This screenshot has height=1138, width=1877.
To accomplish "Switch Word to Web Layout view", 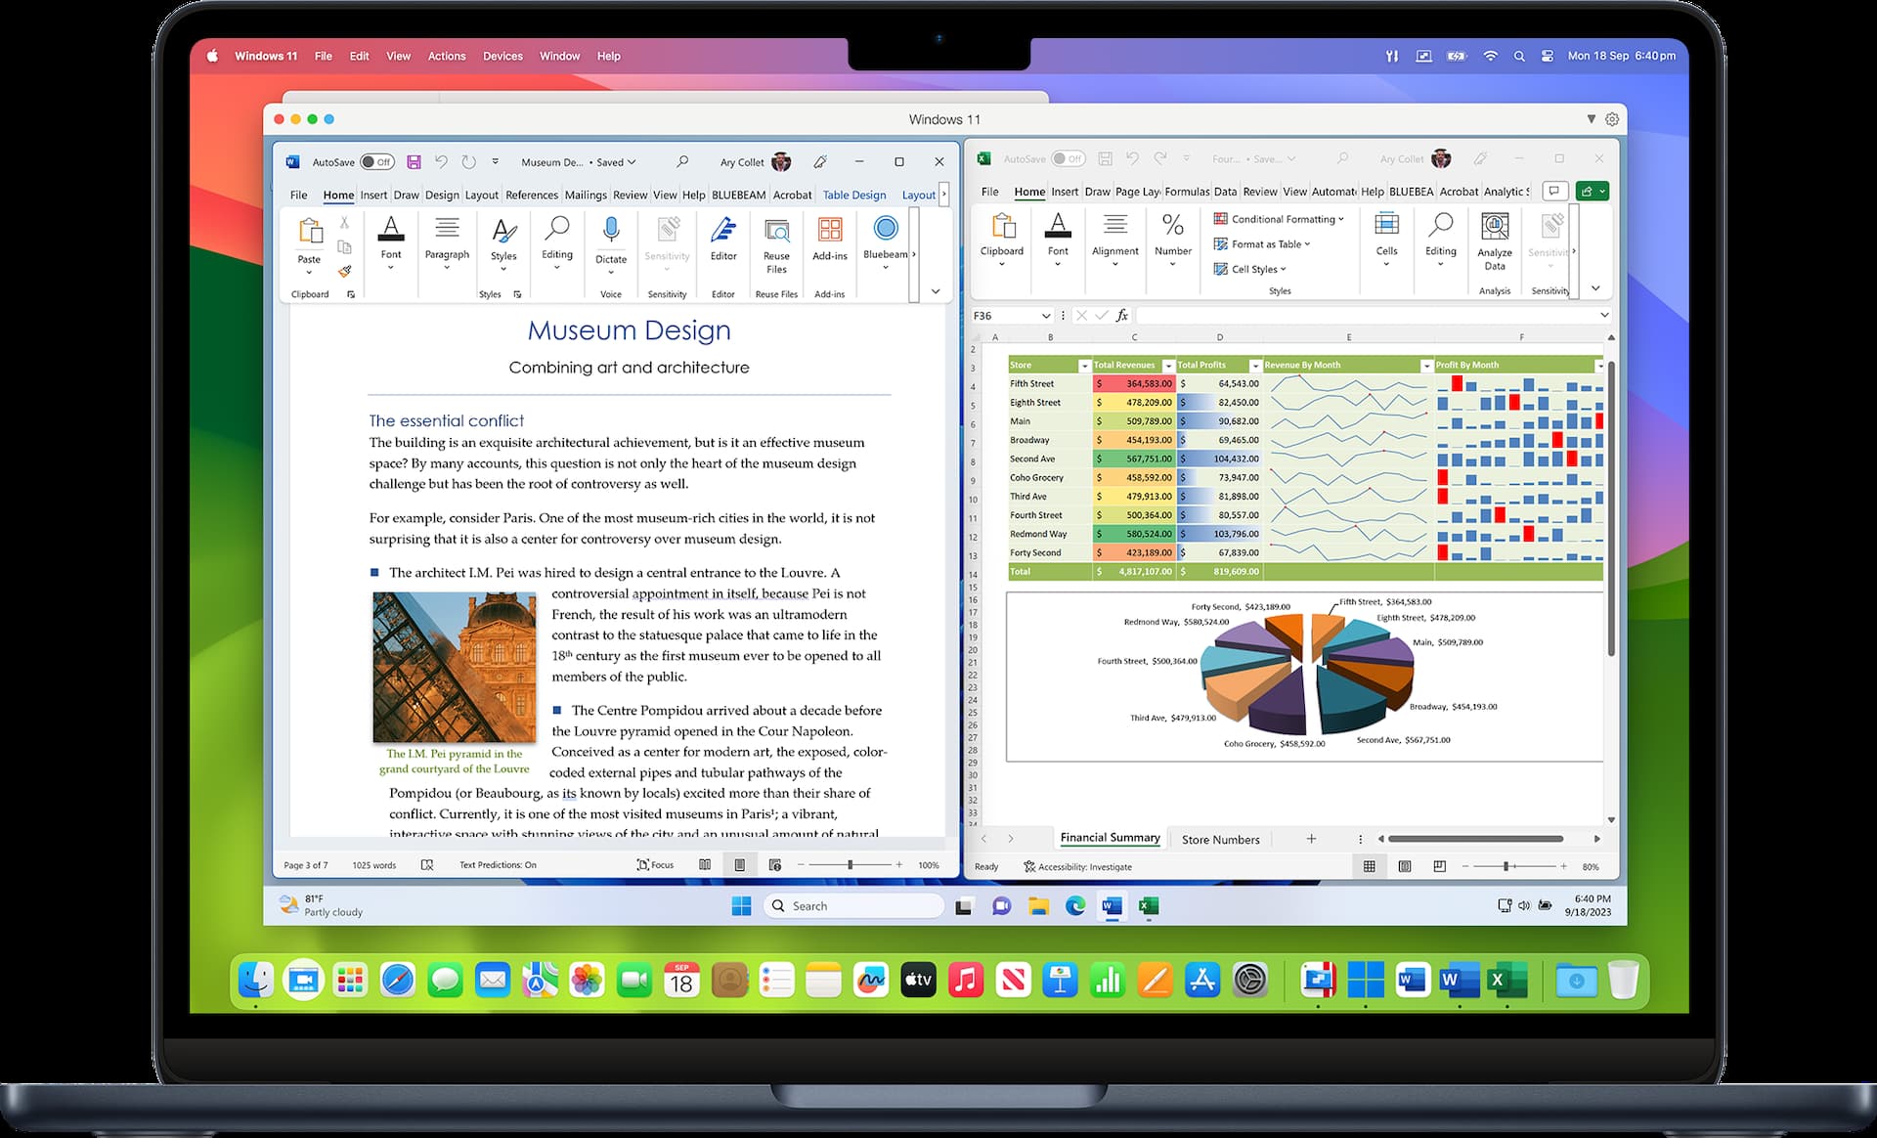I will coord(775,864).
